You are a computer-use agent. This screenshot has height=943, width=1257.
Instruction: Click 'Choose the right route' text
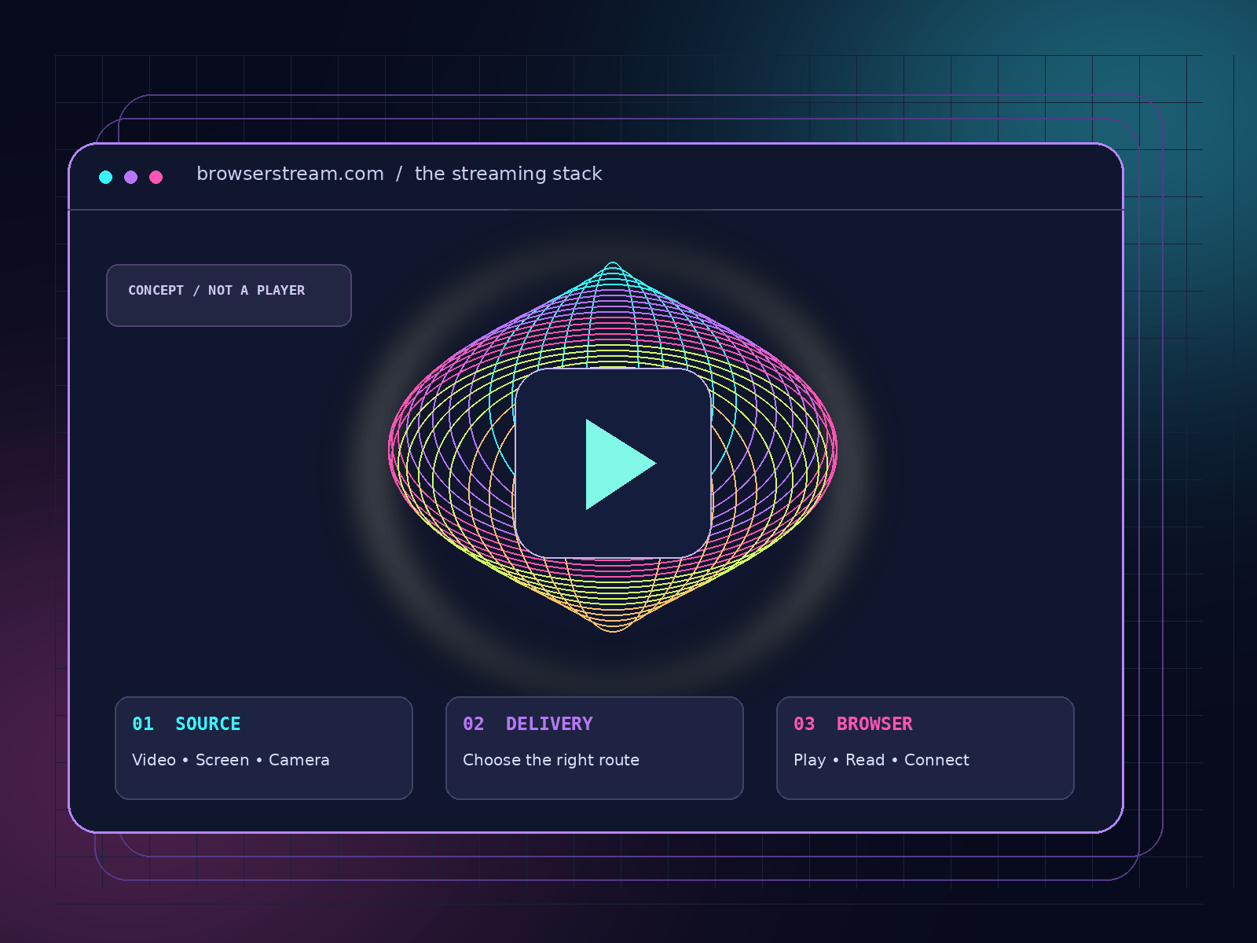pyautogui.click(x=551, y=760)
